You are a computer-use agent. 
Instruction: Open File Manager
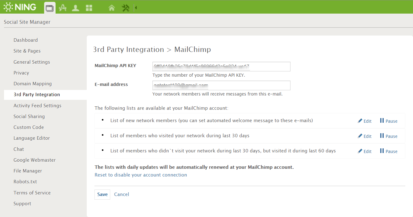click(x=28, y=171)
